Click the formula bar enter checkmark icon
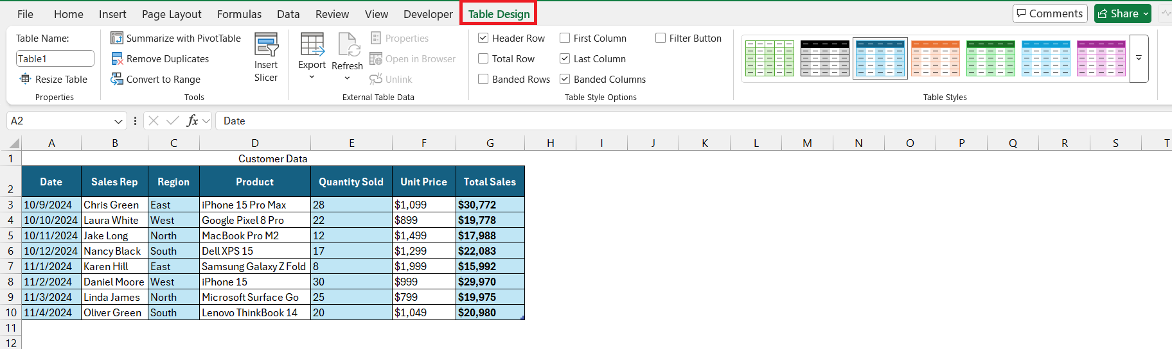The height and width of the screenshot is (349, 1172). [172, 121]
